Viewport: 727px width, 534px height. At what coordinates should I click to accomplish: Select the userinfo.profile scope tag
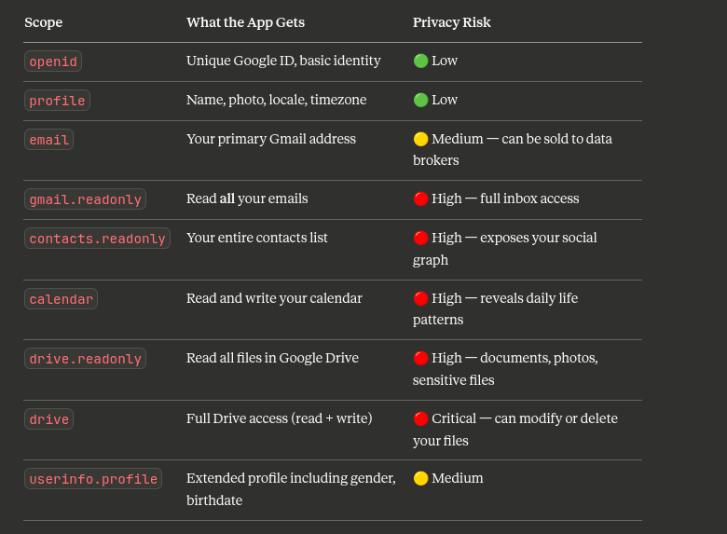coord(93,479)
